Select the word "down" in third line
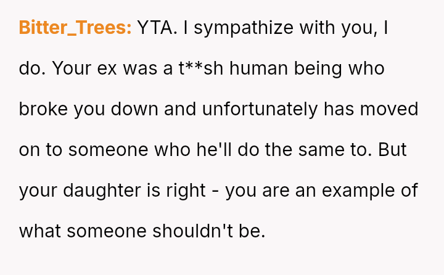Screen dimensions: 444x275 (x=134, y=109)
